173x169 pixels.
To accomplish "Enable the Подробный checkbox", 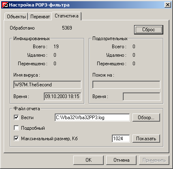I will pyautogui.click(x=16, y=128).
